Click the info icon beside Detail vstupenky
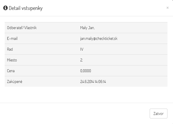 coord(6,8)
